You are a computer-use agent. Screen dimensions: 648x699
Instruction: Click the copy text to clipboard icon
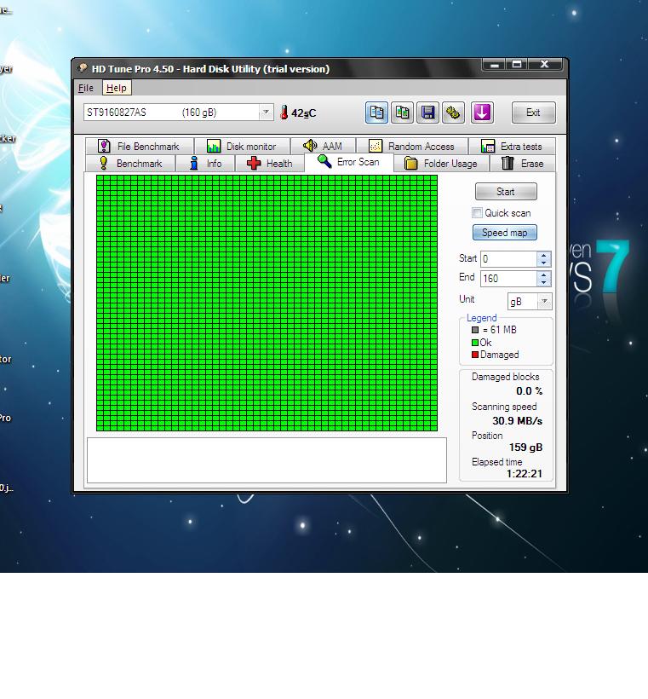[376, 113]
